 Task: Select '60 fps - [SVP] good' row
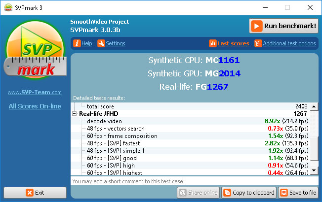tap(190, 158)
